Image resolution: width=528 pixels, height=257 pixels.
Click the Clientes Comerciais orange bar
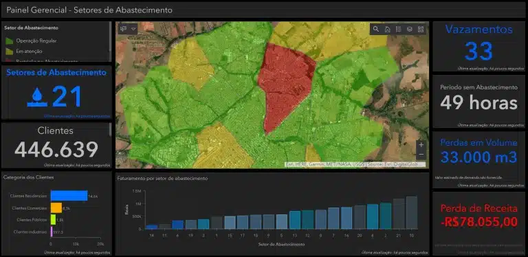56,208
